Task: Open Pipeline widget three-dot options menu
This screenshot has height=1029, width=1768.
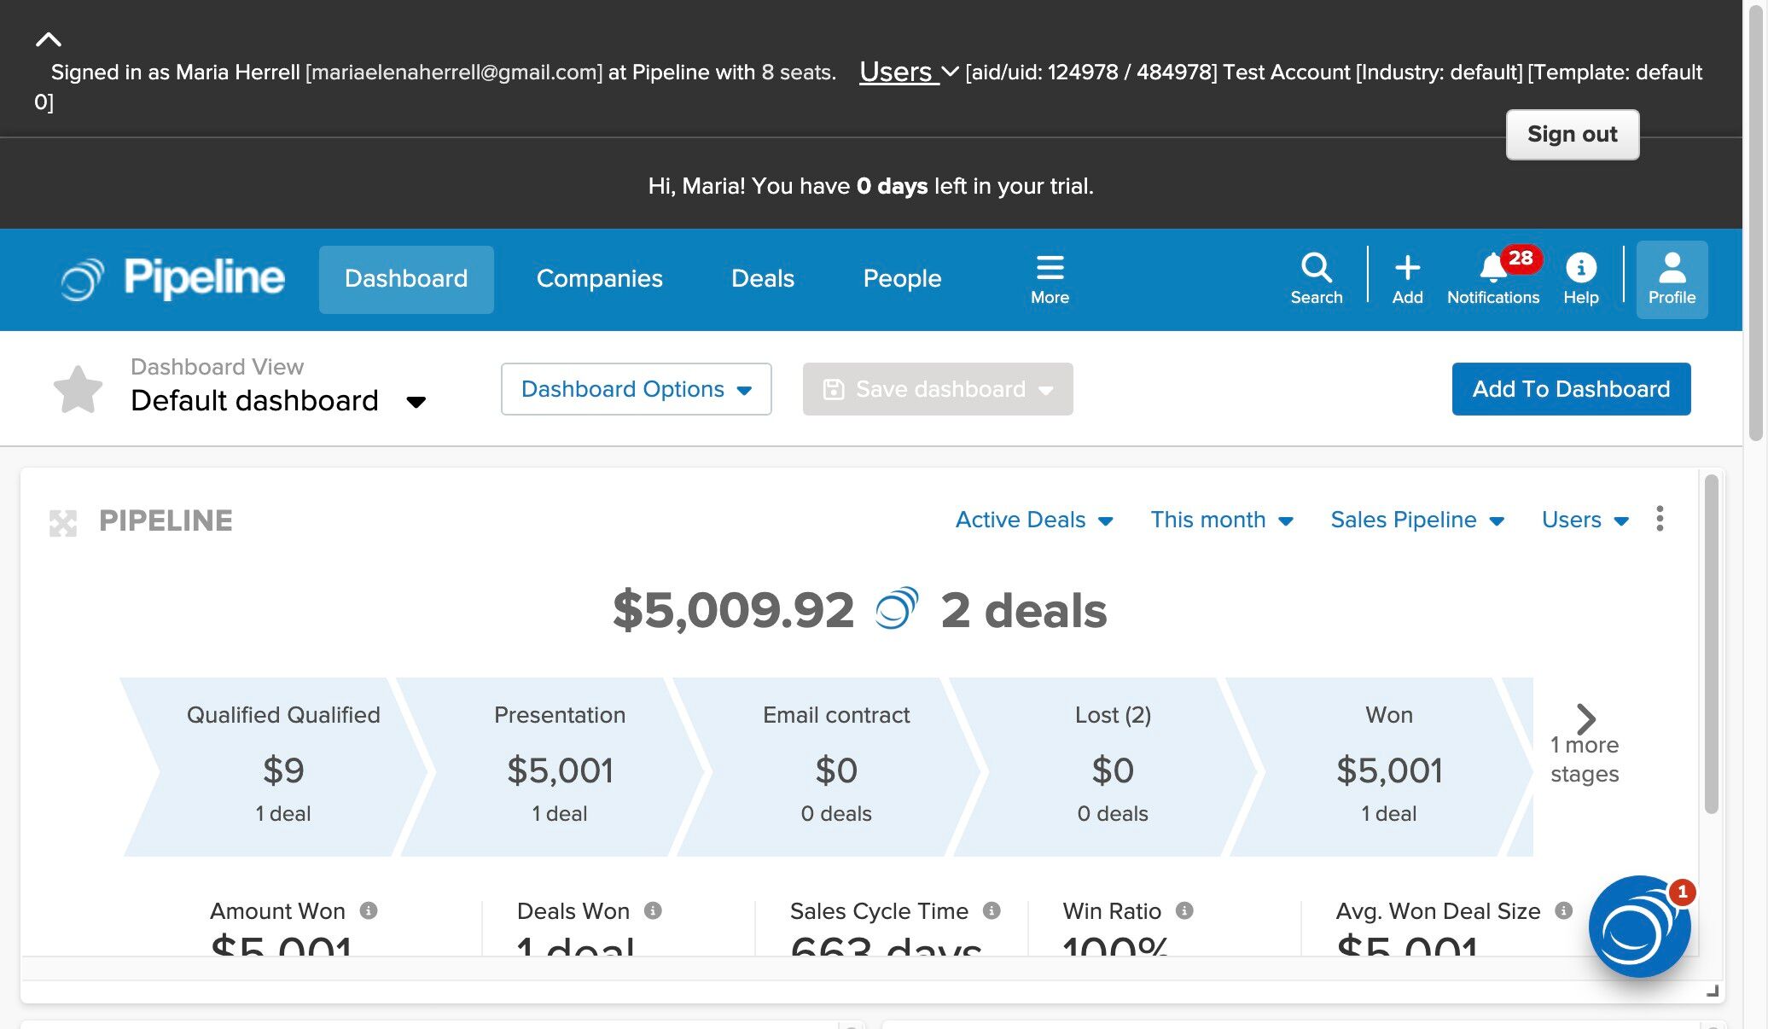Action: pyautogui.click(x=1660, y=519)
